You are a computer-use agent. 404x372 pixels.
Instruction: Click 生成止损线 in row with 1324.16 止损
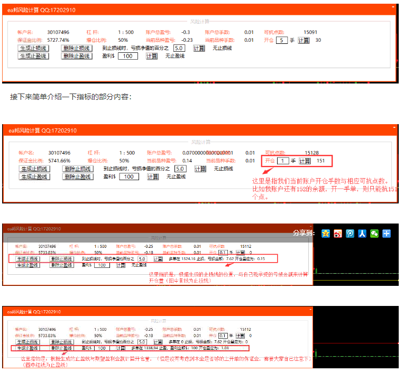point(27,259)
